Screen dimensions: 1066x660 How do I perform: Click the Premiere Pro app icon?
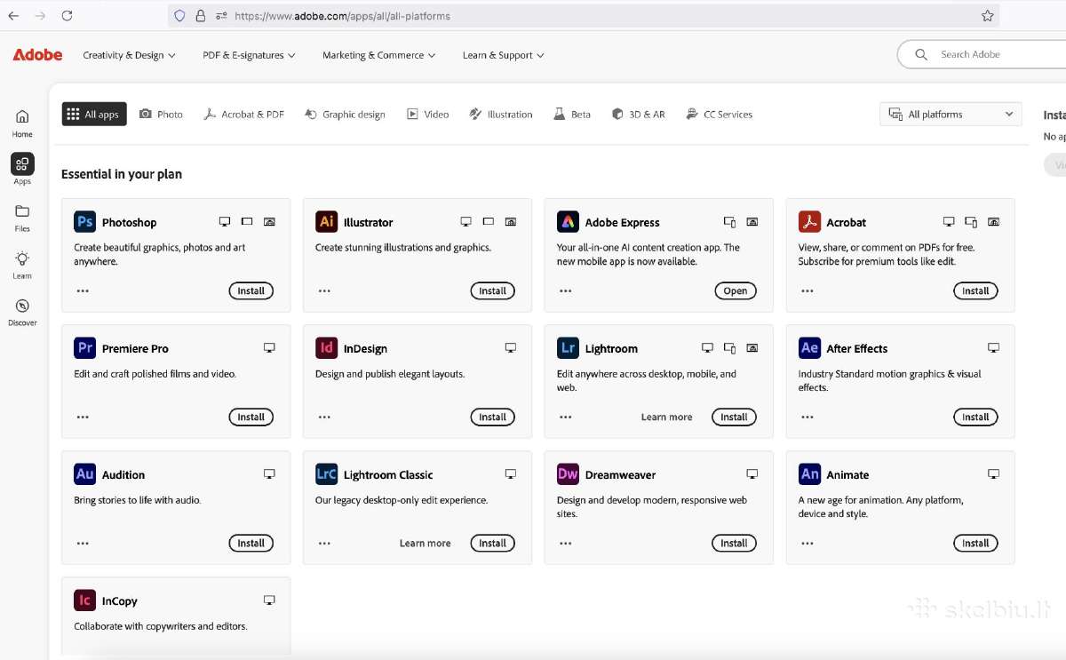pyautogui.click(x=85, y=348)
